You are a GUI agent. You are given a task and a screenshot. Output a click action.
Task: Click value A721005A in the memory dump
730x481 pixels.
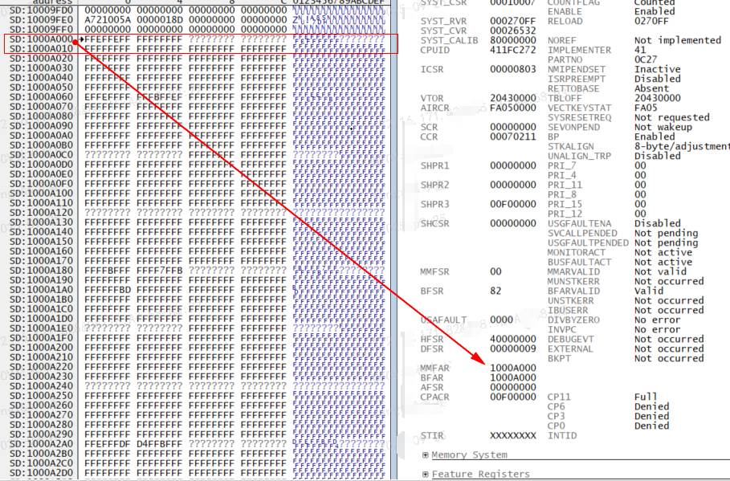[108, 20]
